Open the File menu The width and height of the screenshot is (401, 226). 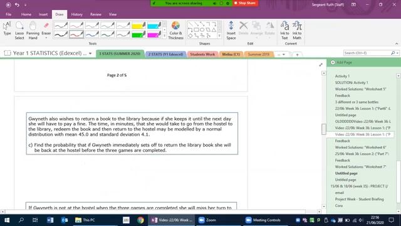pyautogui.click(x=8, y=14)
